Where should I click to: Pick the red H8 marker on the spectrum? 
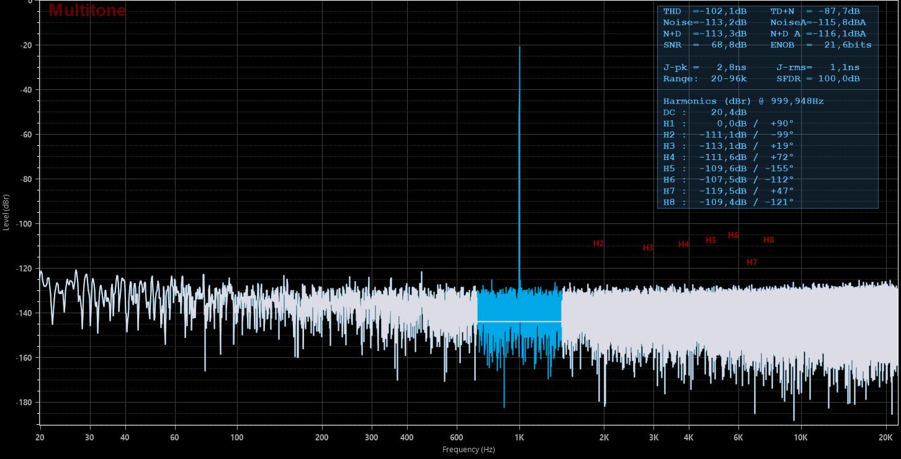pos(768,239)
